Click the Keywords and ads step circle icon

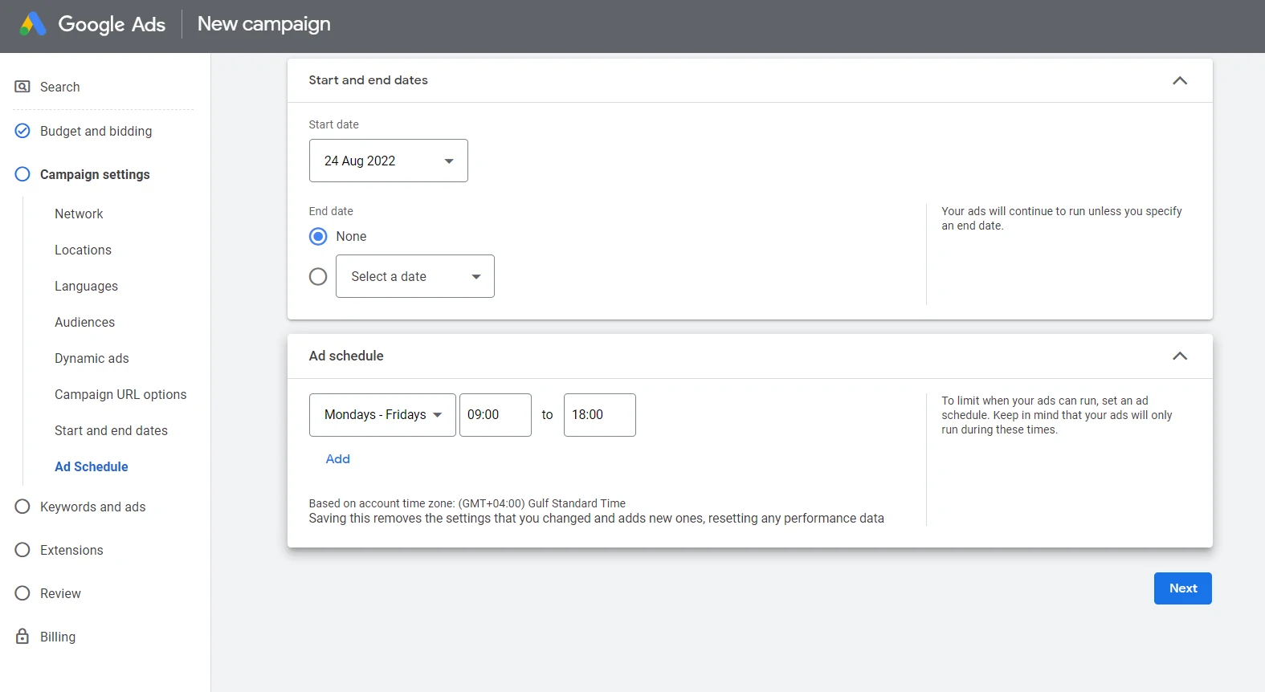[x=22, y=507]
